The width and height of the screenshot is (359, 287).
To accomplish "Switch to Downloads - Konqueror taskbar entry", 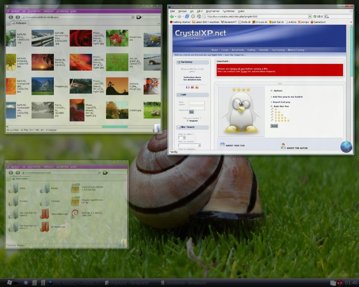I will (x=184, y=283).
